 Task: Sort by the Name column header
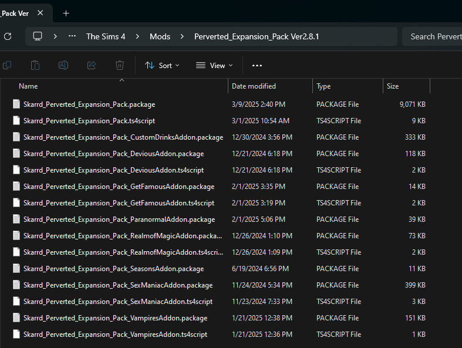28,86
